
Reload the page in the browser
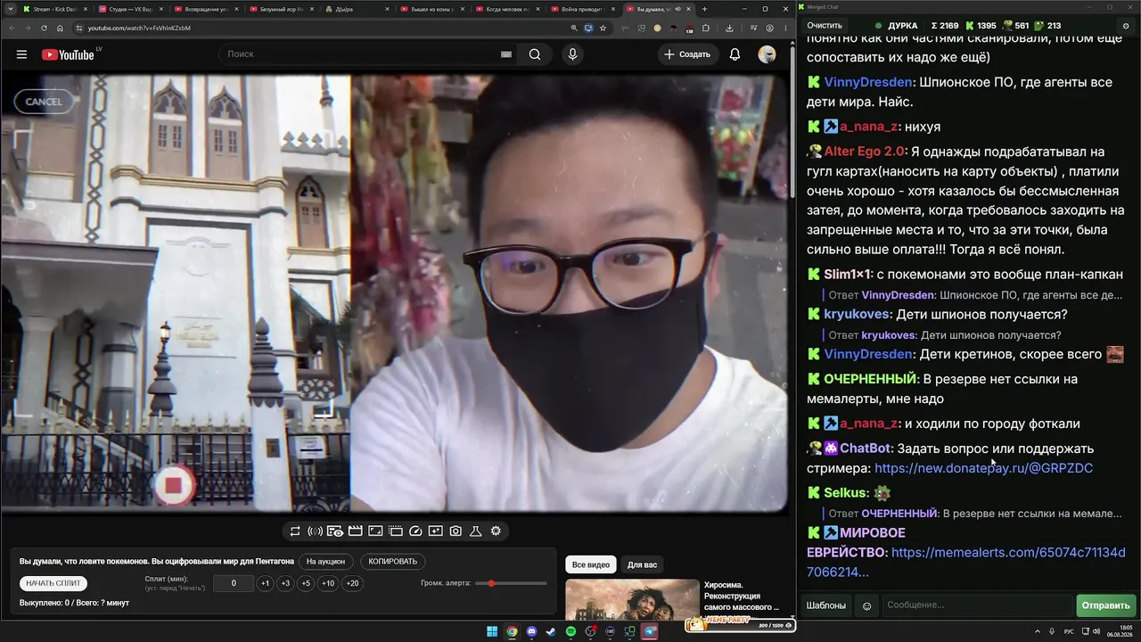[44, 28]
